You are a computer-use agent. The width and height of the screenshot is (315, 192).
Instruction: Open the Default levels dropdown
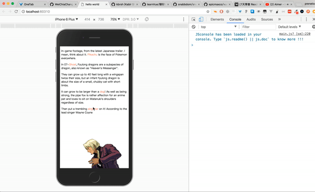[x=289, y=27]
